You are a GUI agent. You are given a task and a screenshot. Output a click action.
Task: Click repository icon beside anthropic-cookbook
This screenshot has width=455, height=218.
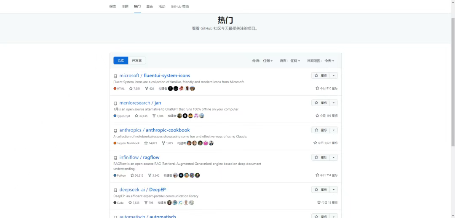click(x=115, y=131)
